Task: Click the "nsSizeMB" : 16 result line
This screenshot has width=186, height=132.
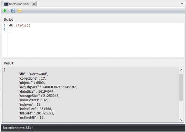Action: (x=32, y=118)
